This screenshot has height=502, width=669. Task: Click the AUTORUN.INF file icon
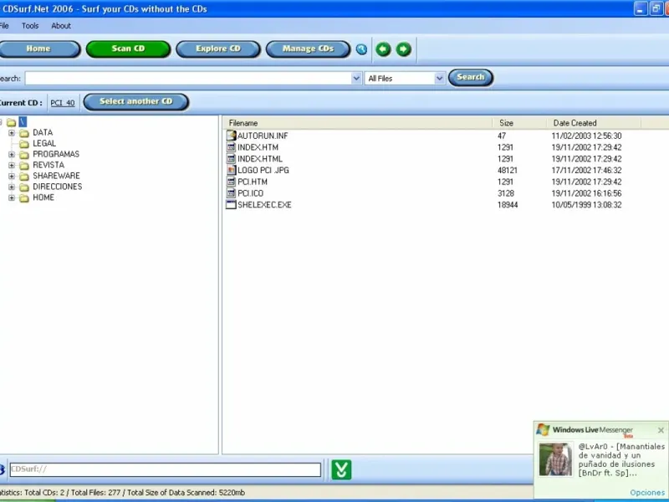(x=231, y=136)
